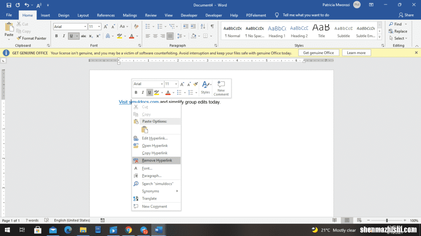
Task: Click Format Painter in mini toolbar
Action: pyautogui.click(x=195, y=84)
